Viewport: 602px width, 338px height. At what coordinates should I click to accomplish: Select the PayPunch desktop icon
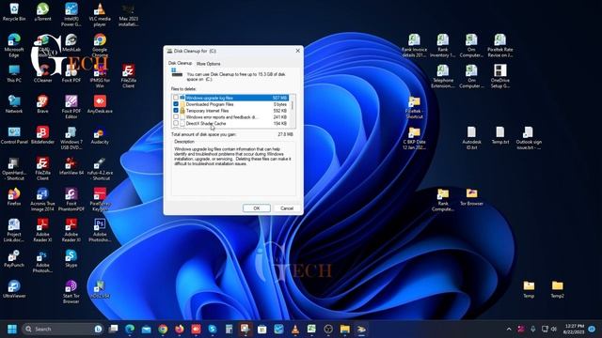14,258
